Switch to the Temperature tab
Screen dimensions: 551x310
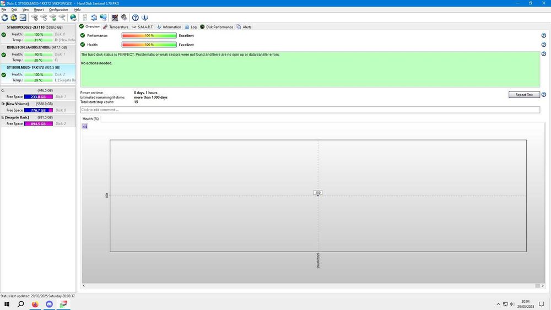(x=116, y=27)
